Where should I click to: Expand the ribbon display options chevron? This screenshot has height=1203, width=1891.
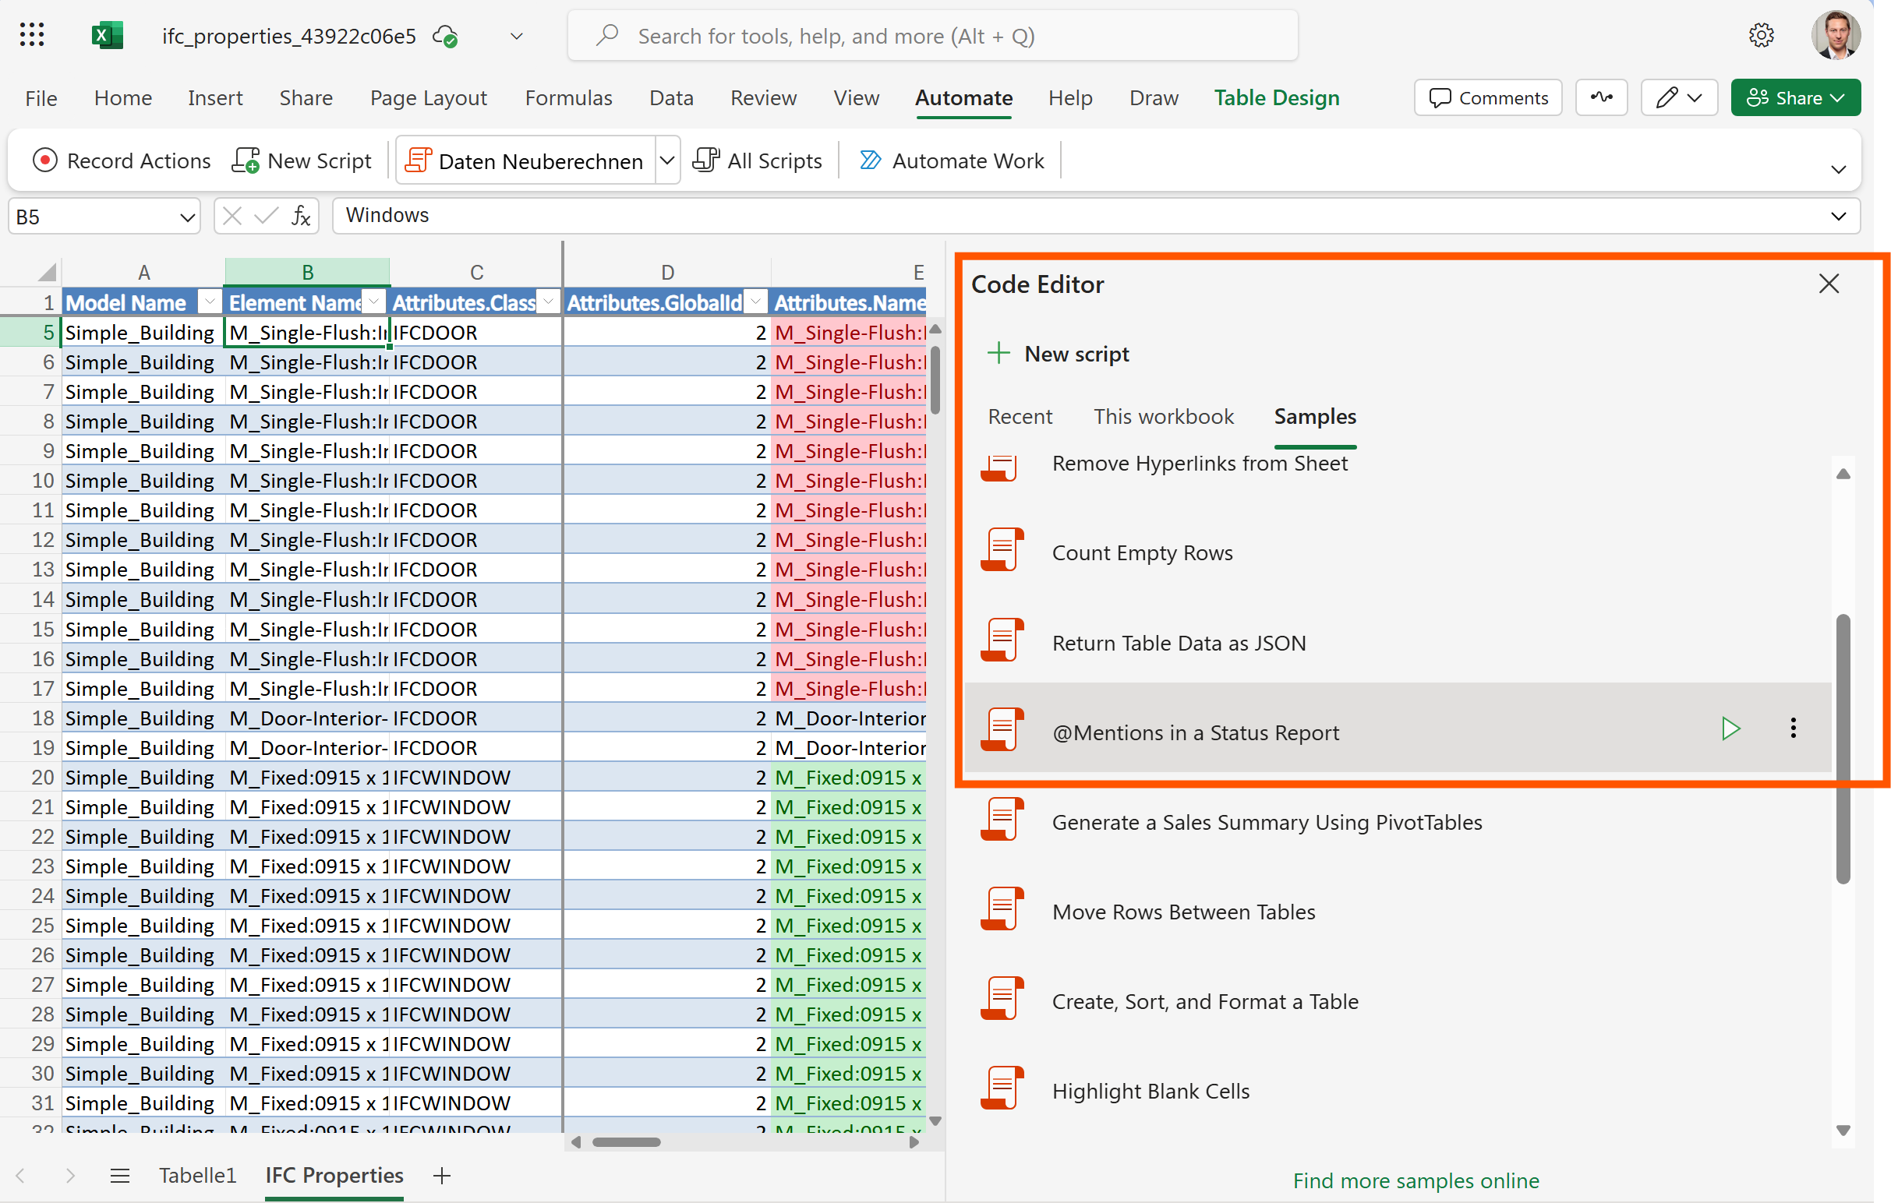(1838, 170)
